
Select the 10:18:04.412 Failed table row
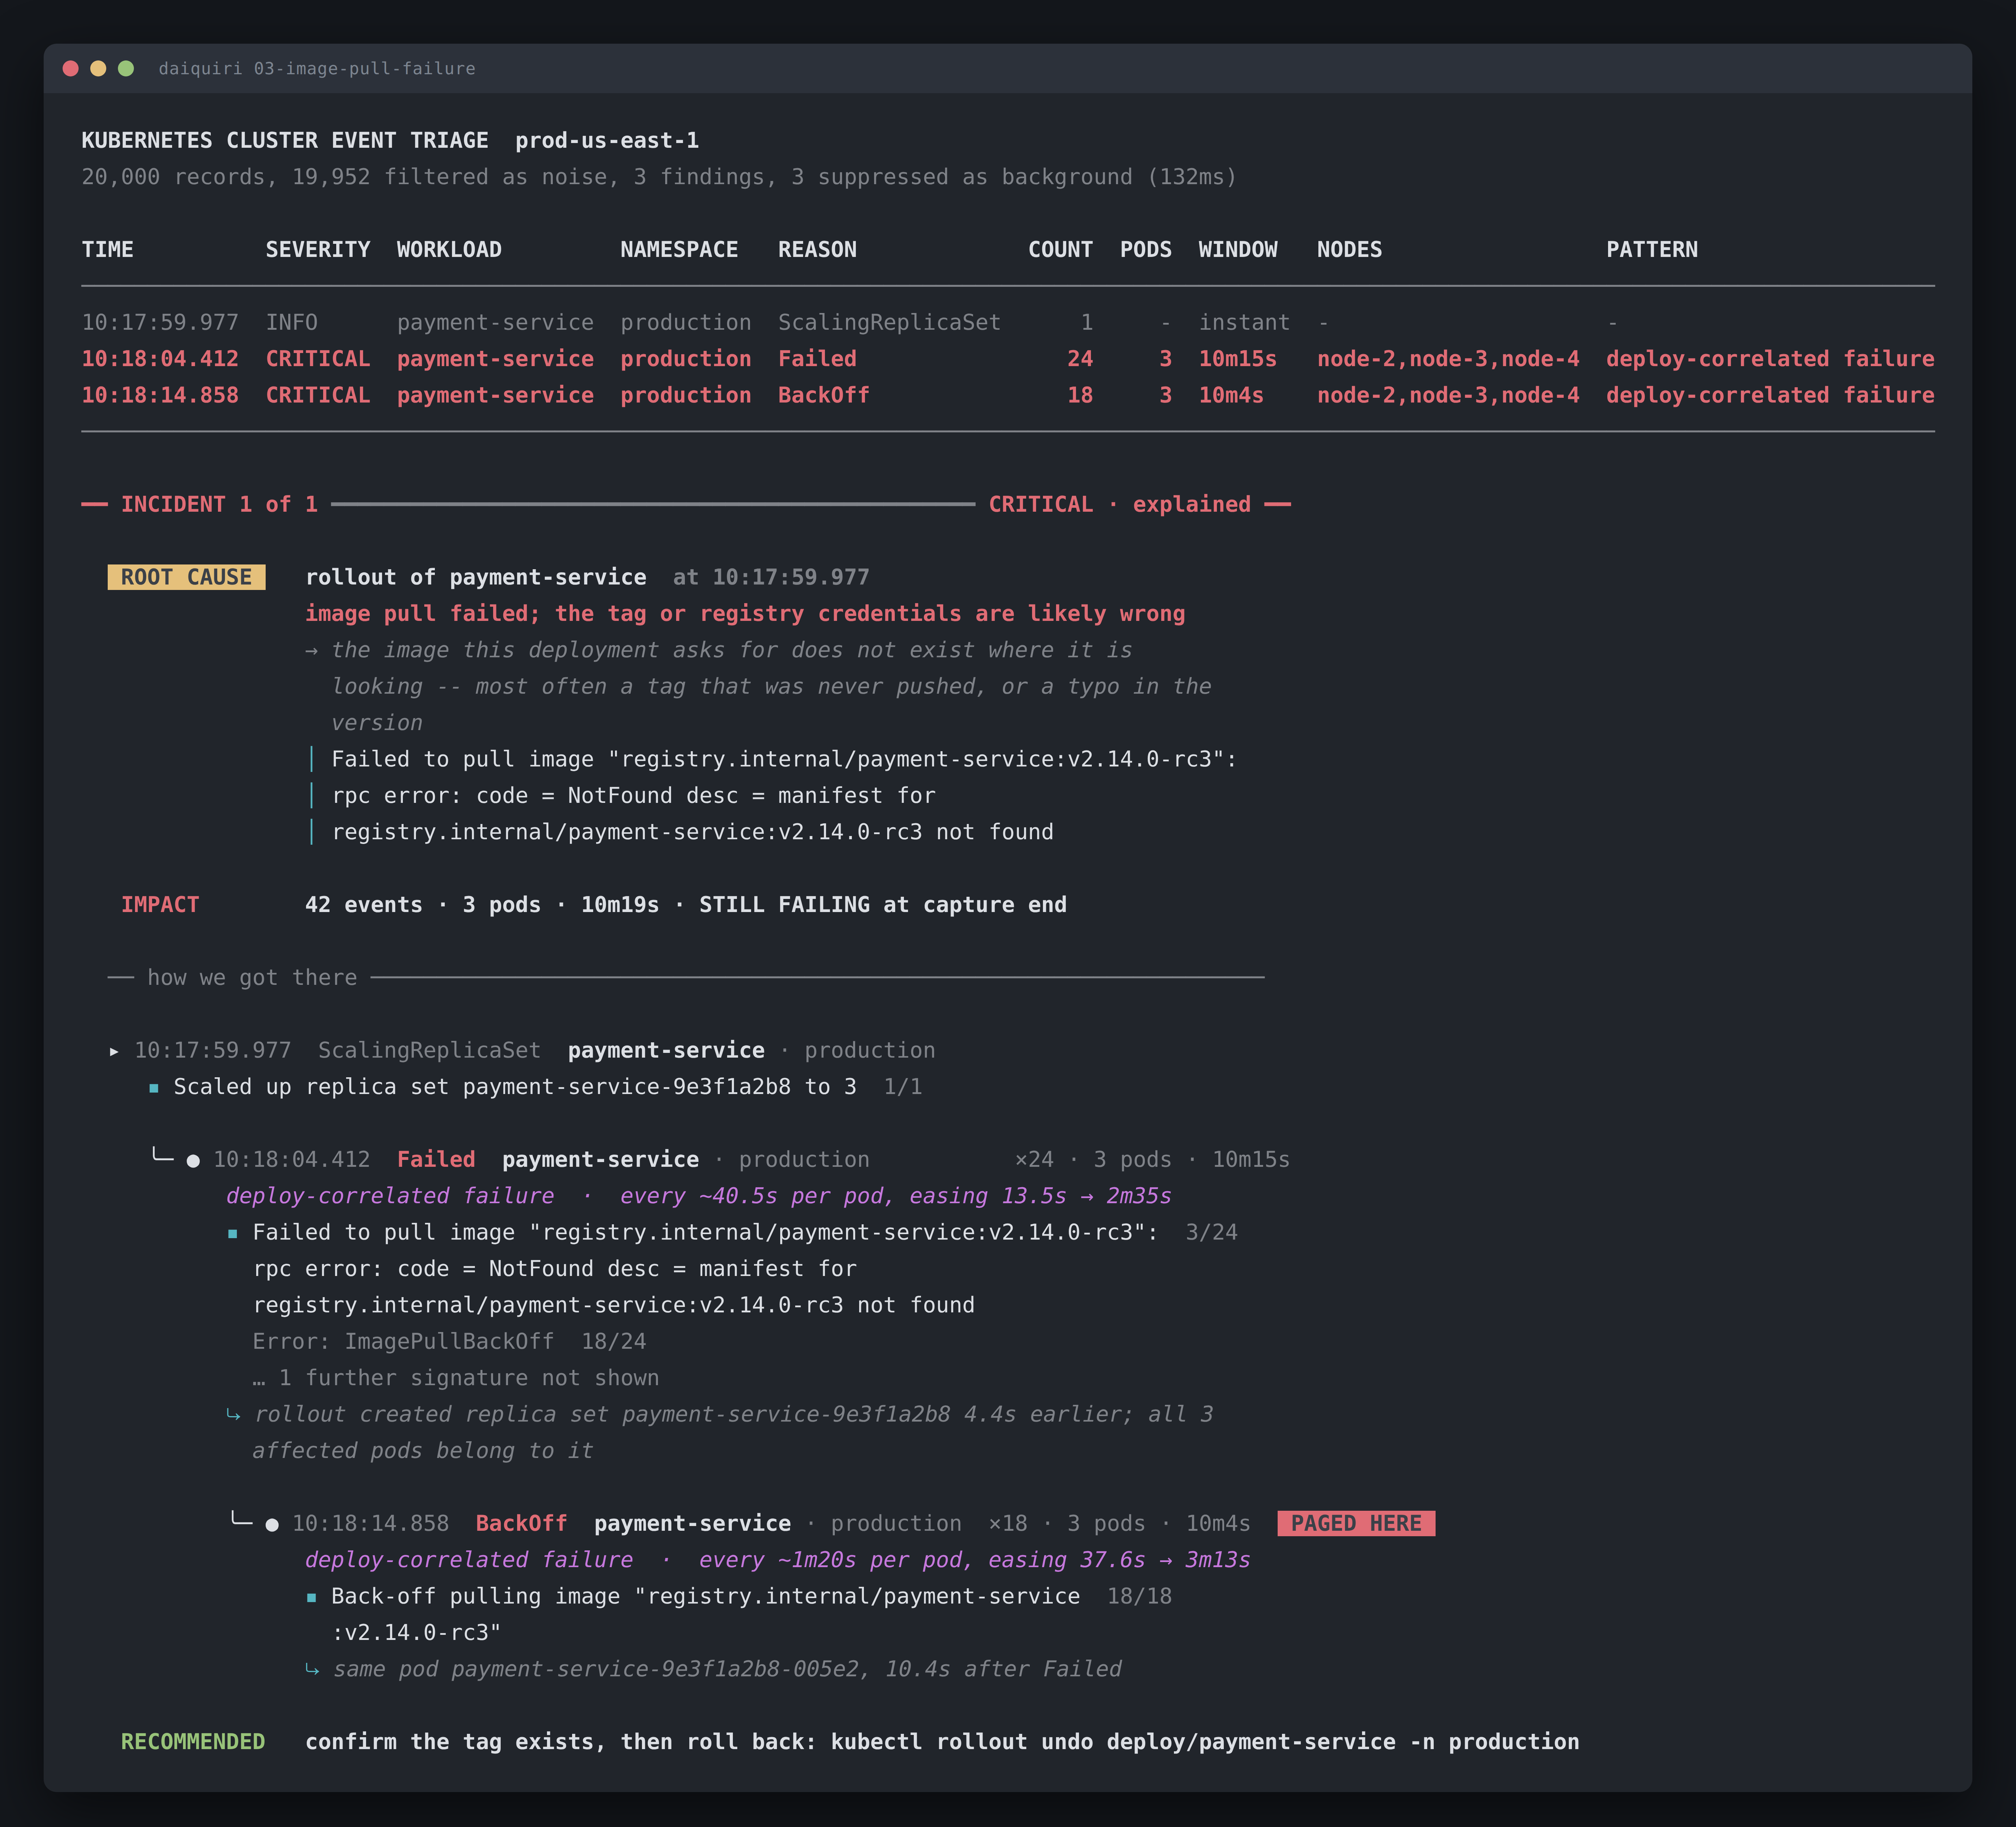pyautogui.click(x=1008, y=359)
